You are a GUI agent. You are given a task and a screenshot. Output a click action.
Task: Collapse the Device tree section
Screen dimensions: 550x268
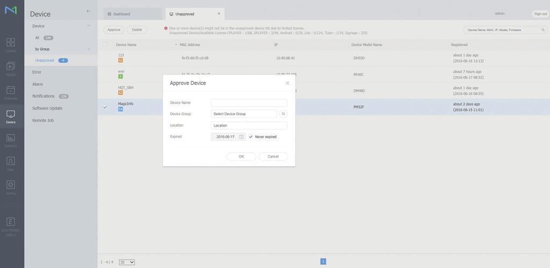point(89,26)
